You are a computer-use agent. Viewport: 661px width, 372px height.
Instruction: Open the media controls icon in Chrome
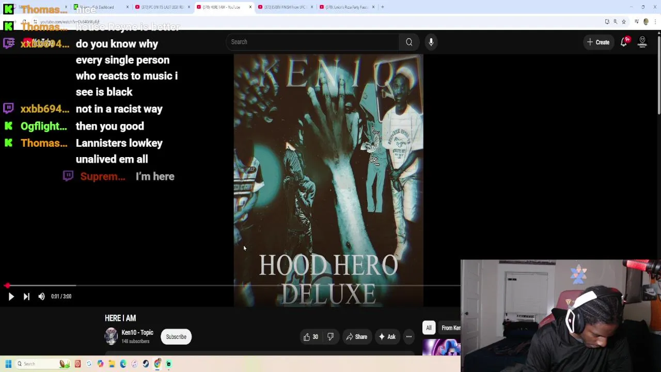click(637, 22)
